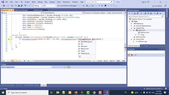
Task: Open zoom 100% dropdown
Action: pos(4,61)
